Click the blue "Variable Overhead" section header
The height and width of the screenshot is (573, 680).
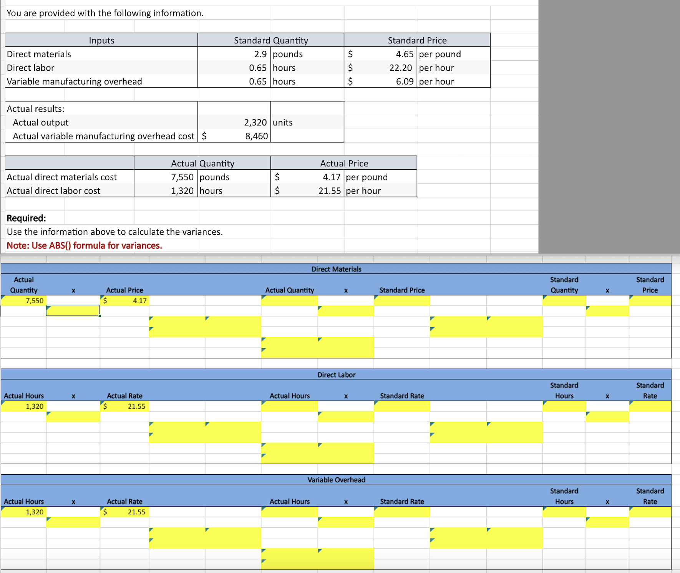point(336,480)
